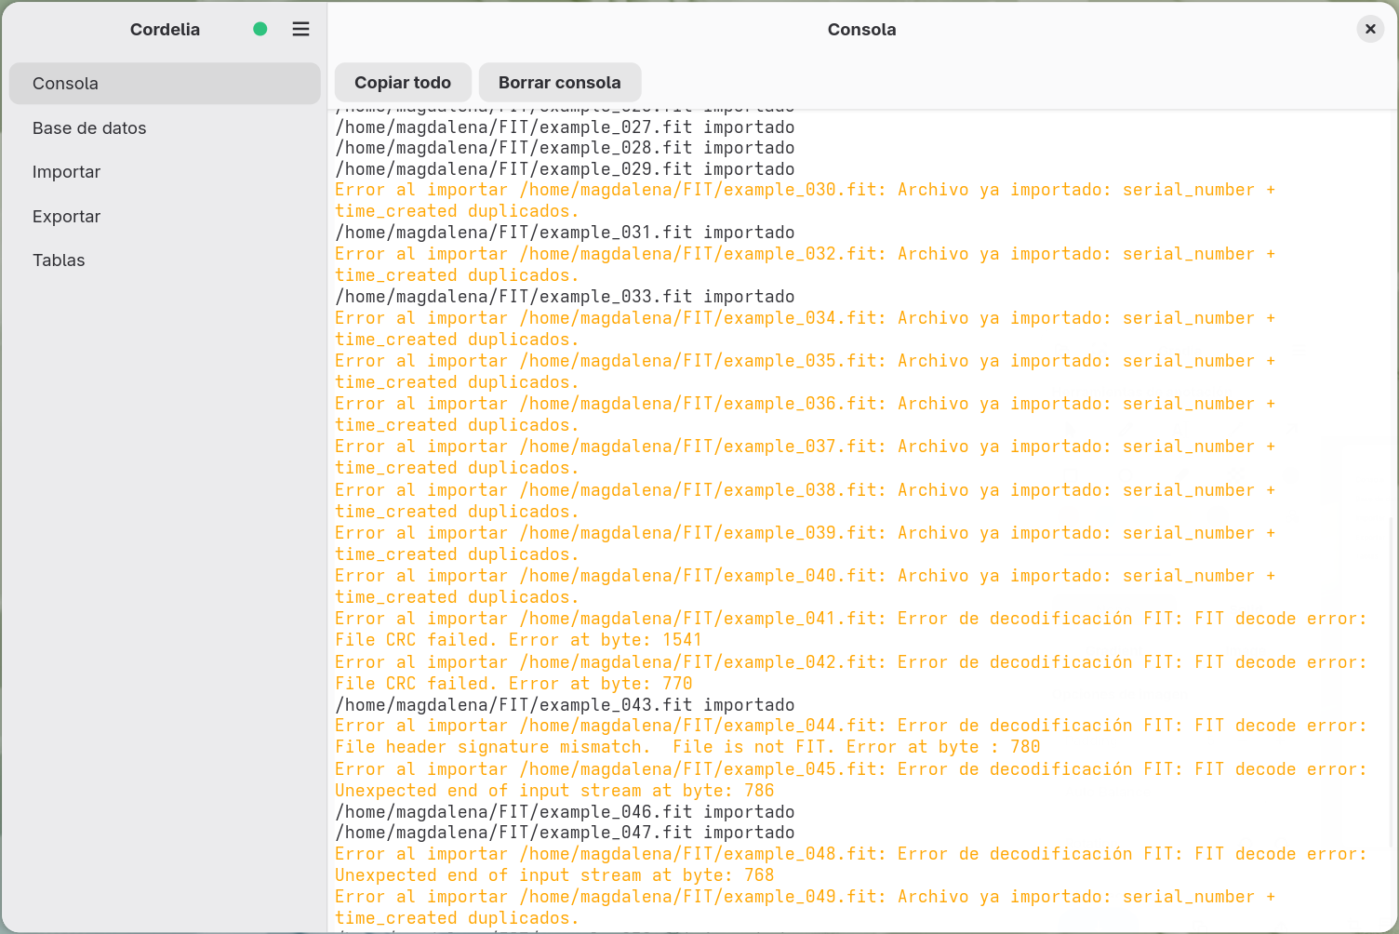Clear output with Borrar consola
Image resolution: width=1399 pixels, height=934 pixels.
[x=560, y=82]
